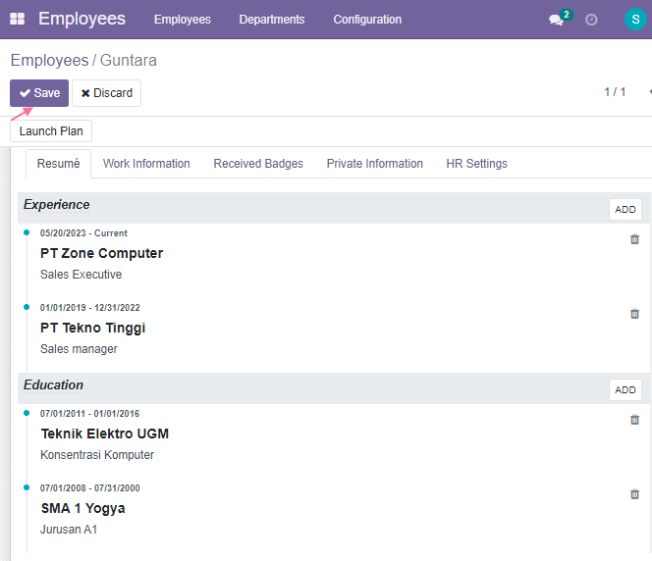The width and height of the screenshot is (652, 561).
Task: Click the Employees app title
Action: tap(81, 19)
